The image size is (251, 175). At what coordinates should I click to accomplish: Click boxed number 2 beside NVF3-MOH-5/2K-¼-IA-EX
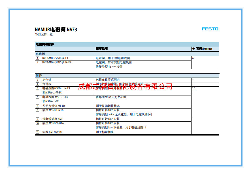pyautogui.click(x=37, y=63)
